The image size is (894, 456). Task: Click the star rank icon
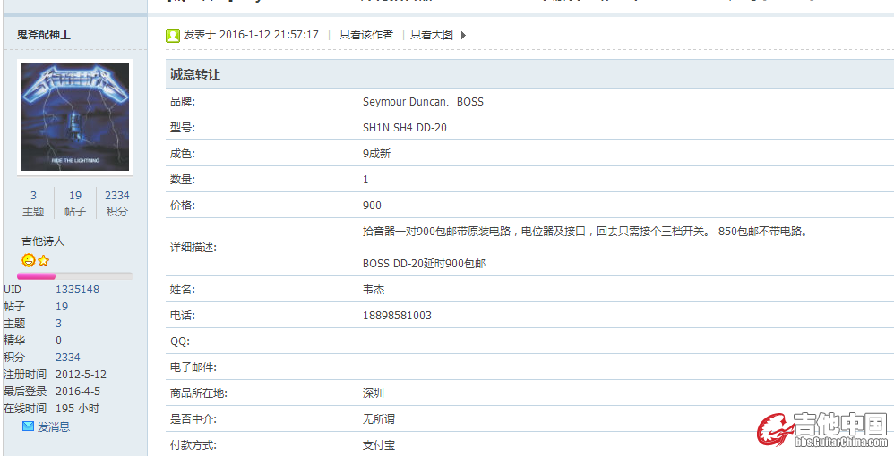tap(43, 261)
